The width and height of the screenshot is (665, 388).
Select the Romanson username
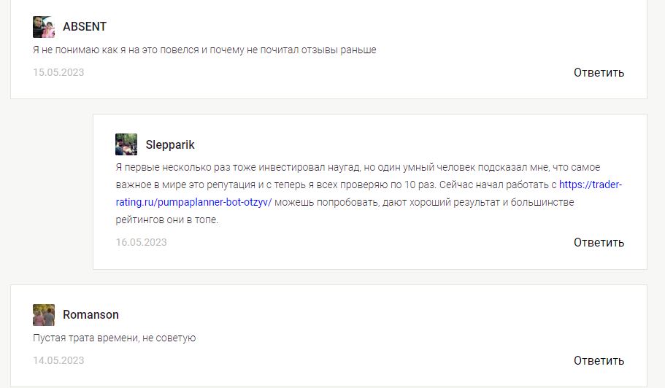point(91,314)
